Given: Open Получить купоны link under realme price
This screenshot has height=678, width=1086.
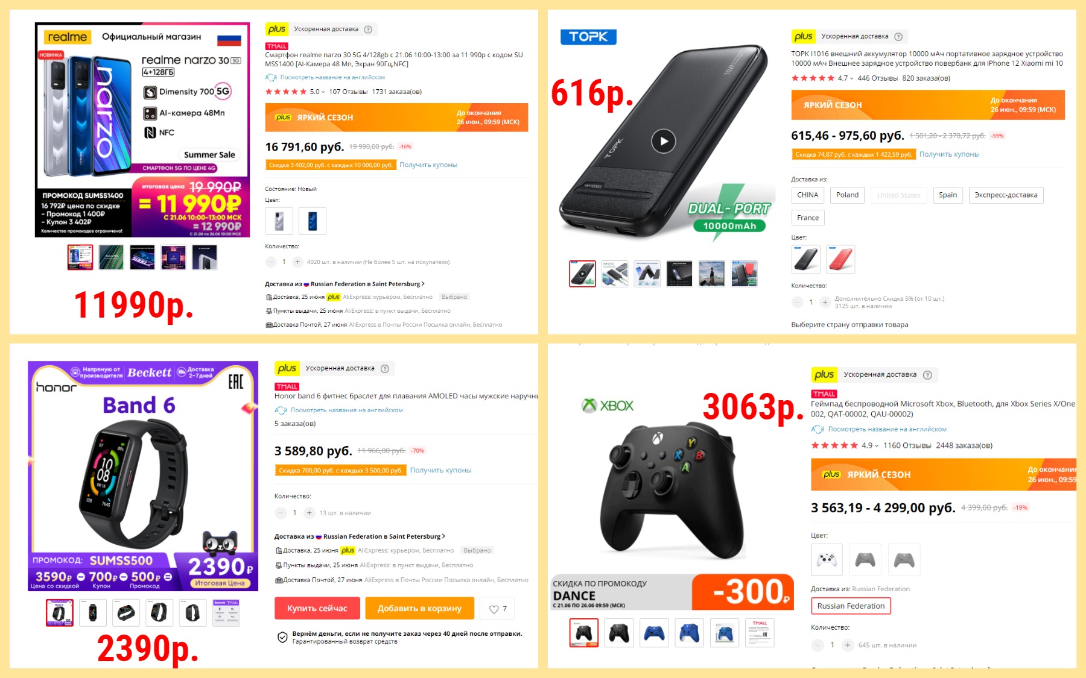Looking at the screenshot, I should [x=428, y=165].
